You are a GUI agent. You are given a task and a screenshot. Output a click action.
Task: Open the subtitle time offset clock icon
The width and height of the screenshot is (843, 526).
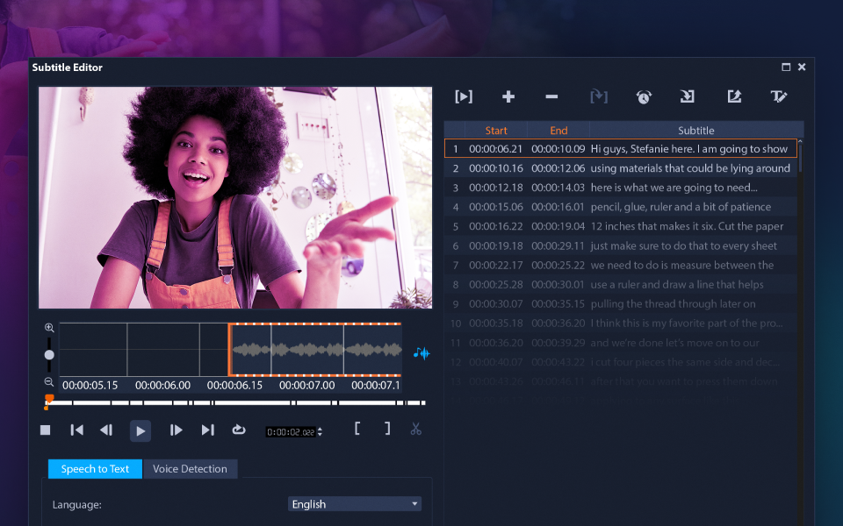click(644, 96)
